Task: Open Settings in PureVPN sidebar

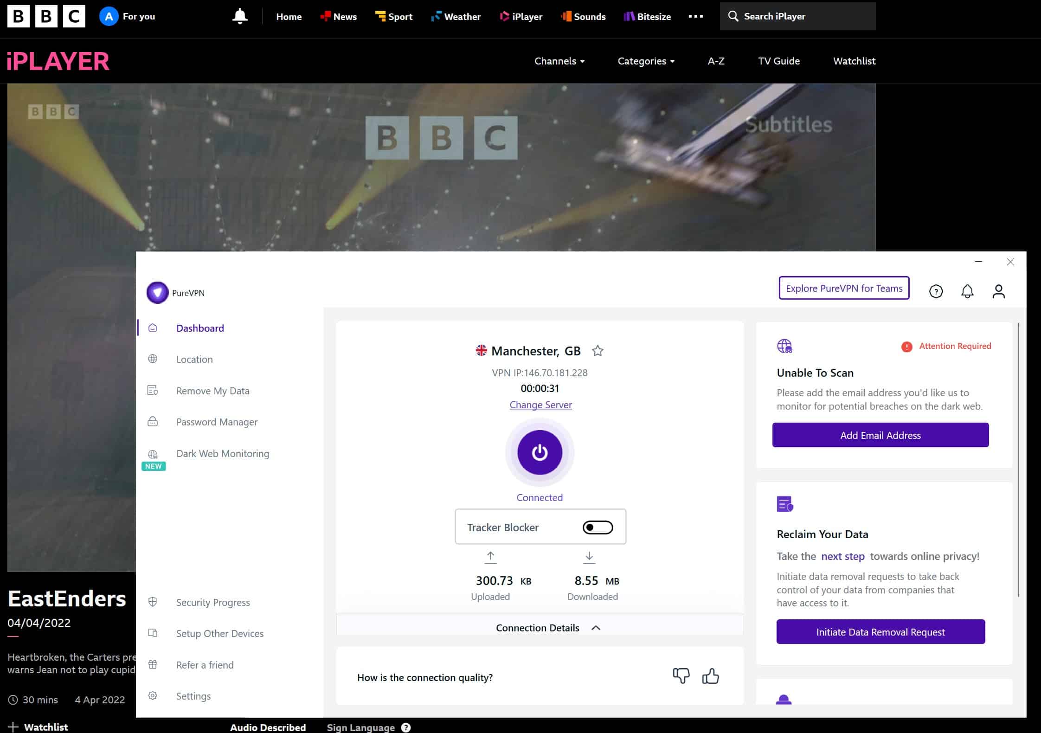Action: coord(193,696)
